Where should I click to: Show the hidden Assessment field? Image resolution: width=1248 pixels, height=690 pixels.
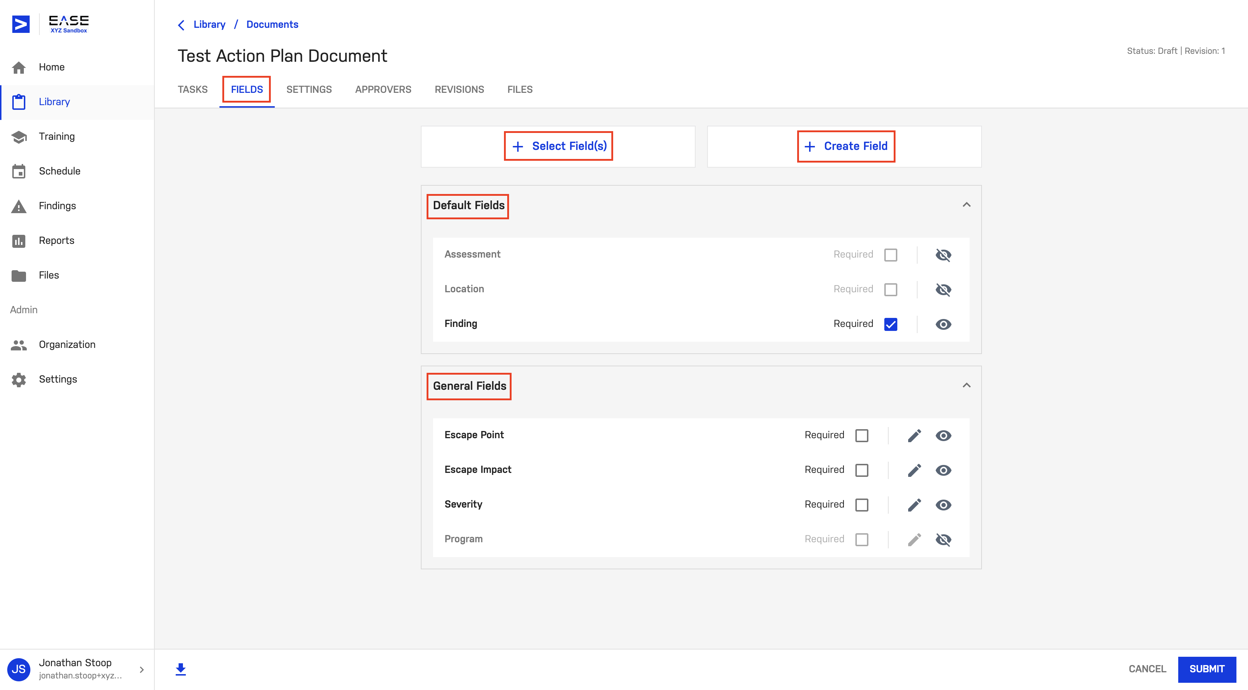click(x=943, y=255)
